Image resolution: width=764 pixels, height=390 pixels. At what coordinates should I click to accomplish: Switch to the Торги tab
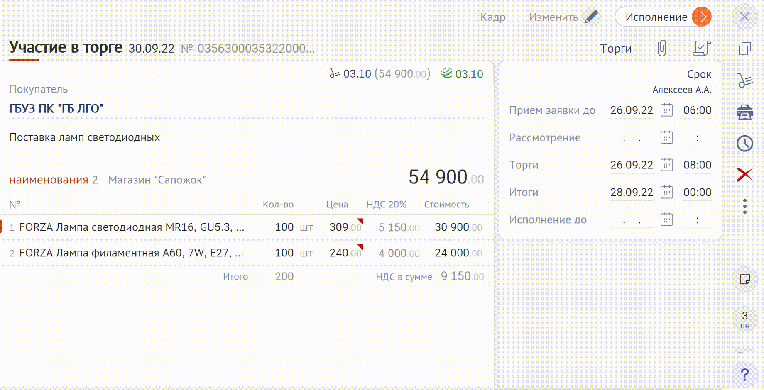615,49
